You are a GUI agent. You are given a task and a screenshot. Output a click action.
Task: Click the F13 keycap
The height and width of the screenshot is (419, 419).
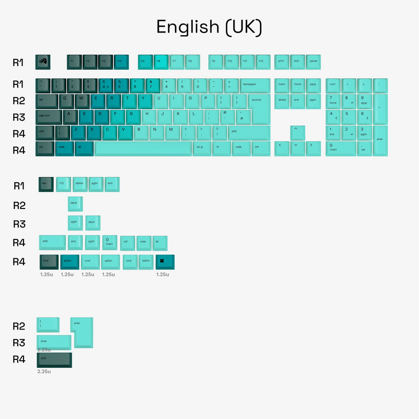coord(63,184)
